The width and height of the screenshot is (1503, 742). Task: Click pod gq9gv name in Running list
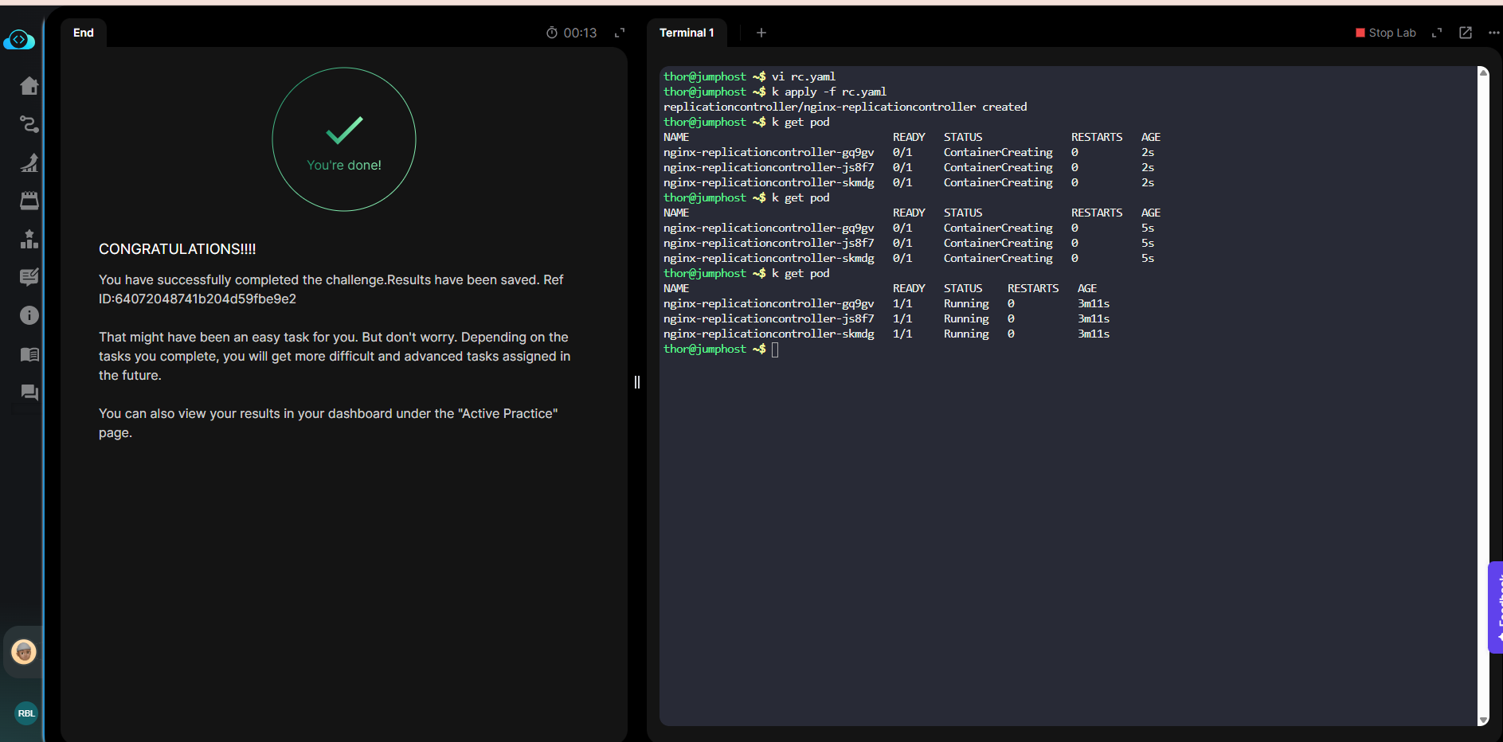[769, 303]
